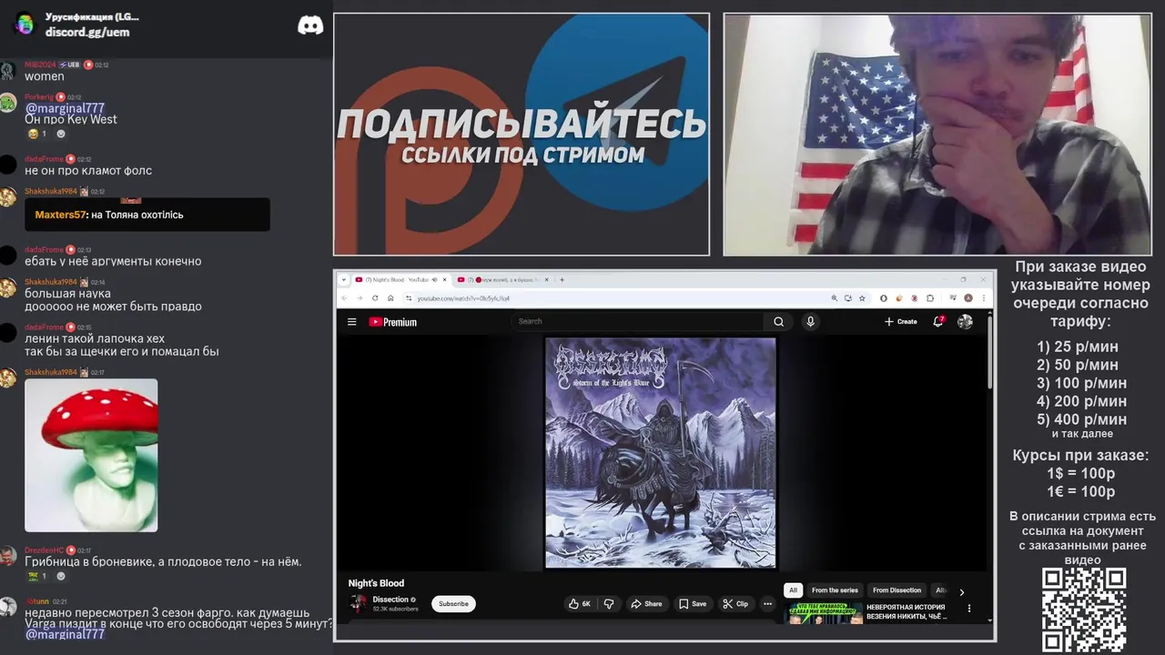The image size is (1165, 655).
Task: Open the browser zoom magnifier icon
Action: coord(834,297)
